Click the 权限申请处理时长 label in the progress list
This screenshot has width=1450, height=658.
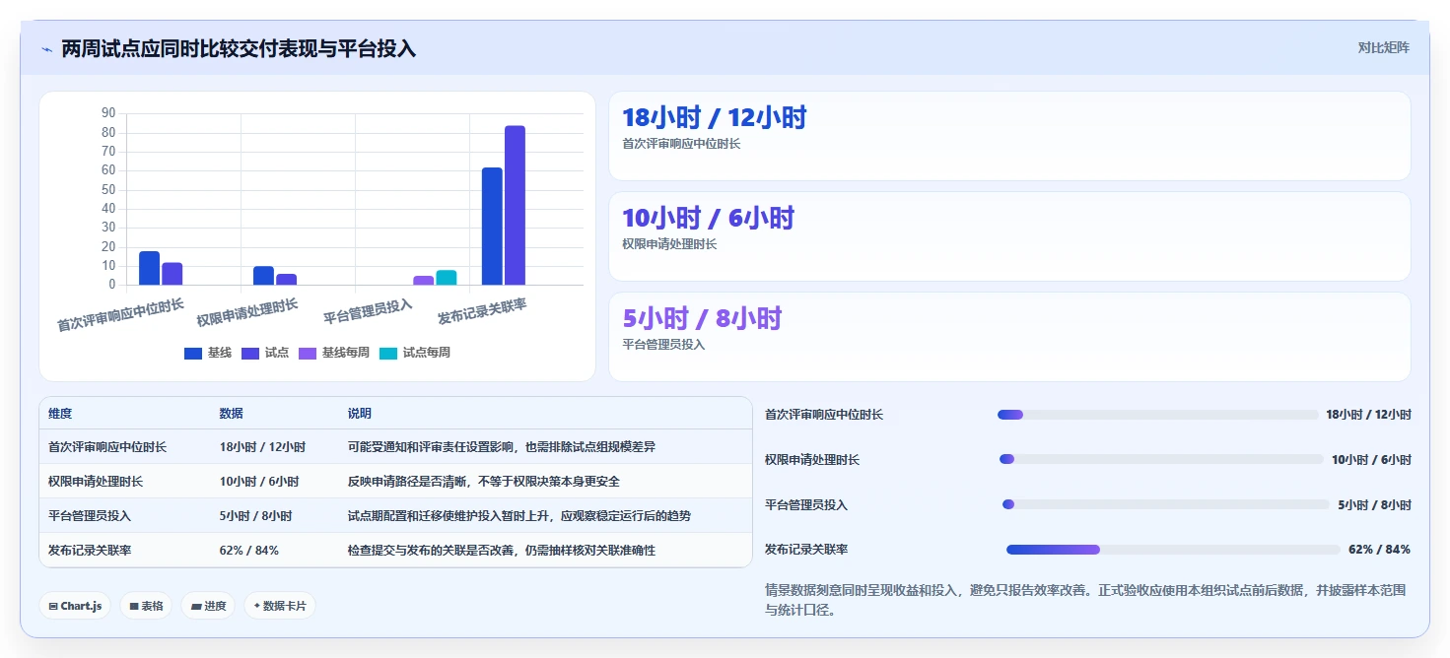812,460
